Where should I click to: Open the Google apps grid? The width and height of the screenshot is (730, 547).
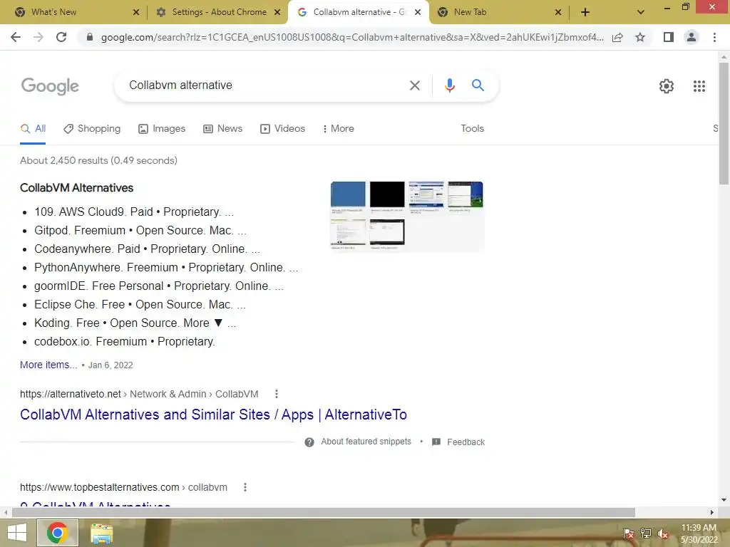click(699, 86)
